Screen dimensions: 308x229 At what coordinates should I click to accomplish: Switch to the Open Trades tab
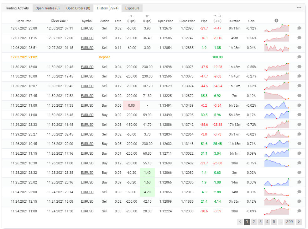click(47, 8)
